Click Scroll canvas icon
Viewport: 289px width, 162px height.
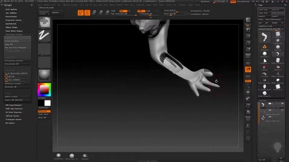tap(248, 29)
